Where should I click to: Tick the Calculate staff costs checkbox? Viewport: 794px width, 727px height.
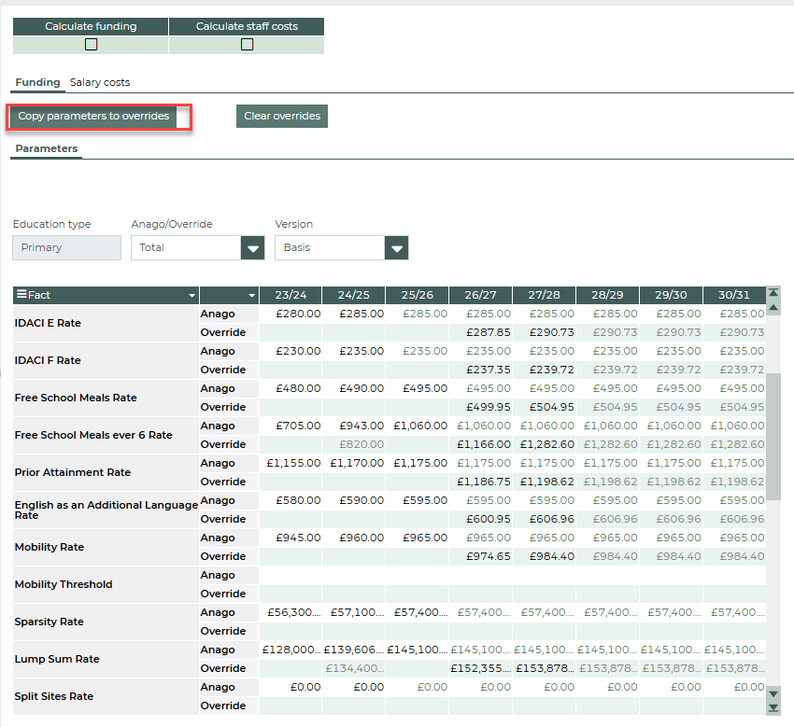(x=247, y=44)
